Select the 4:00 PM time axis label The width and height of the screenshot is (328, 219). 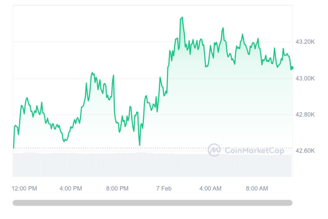pos(71,188)
